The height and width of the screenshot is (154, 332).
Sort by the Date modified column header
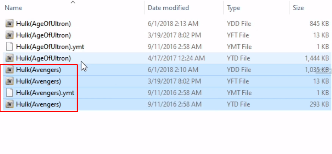click(168, 8)
